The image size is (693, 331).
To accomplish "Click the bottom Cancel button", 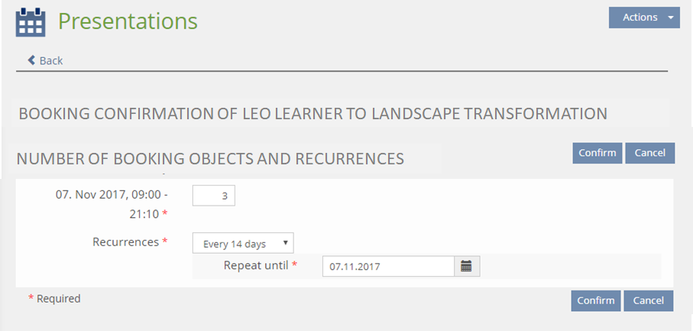I will point(648,300).
